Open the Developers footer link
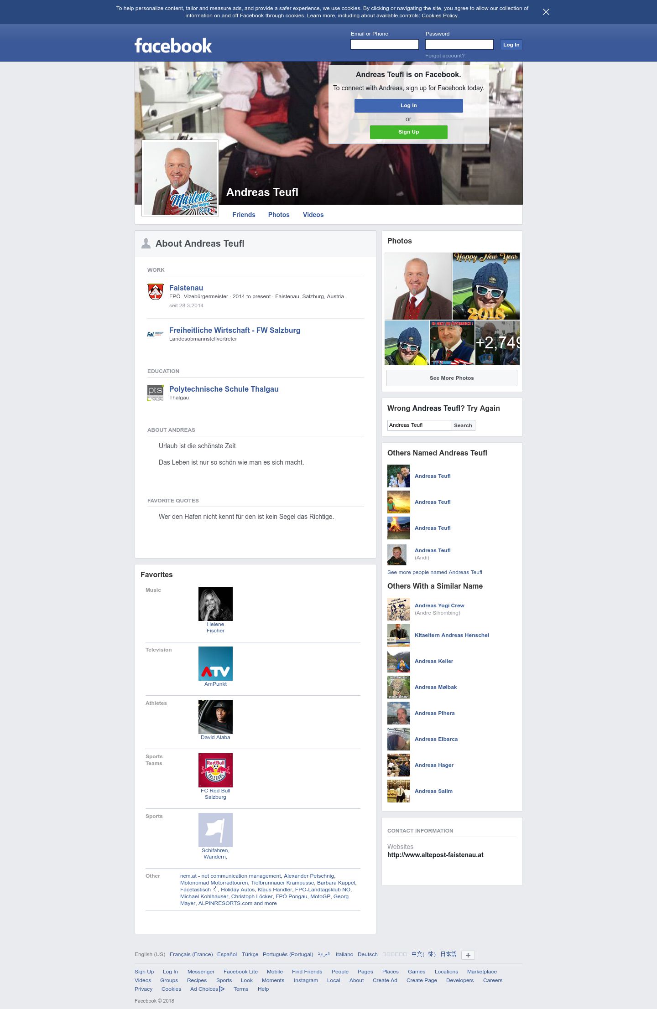Image resolution: width=657 pixels, height=1009 pixels. 460,980
